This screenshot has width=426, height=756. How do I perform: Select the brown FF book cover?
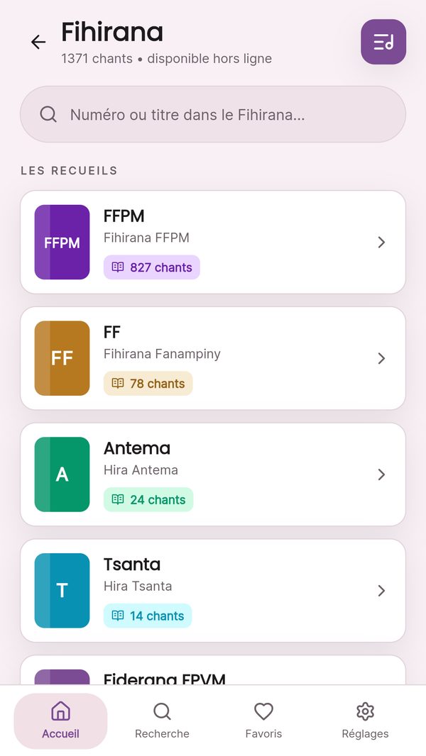(x=62, y=358)
